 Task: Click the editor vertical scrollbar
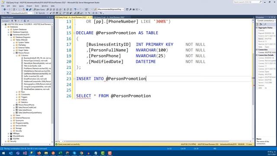(x=253, y=79)
